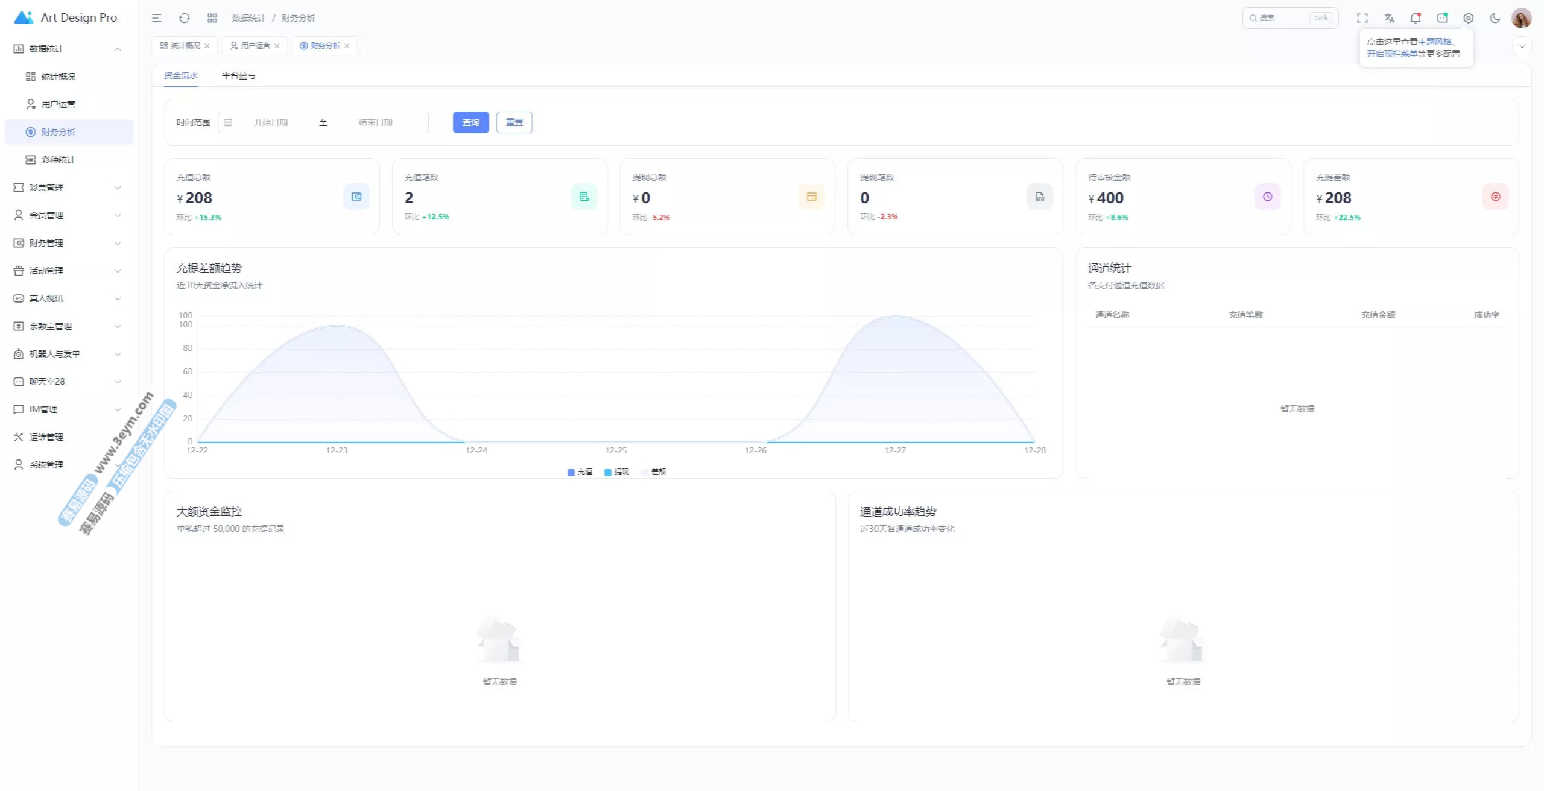Click the 开始日期 date field

point(271,122)
